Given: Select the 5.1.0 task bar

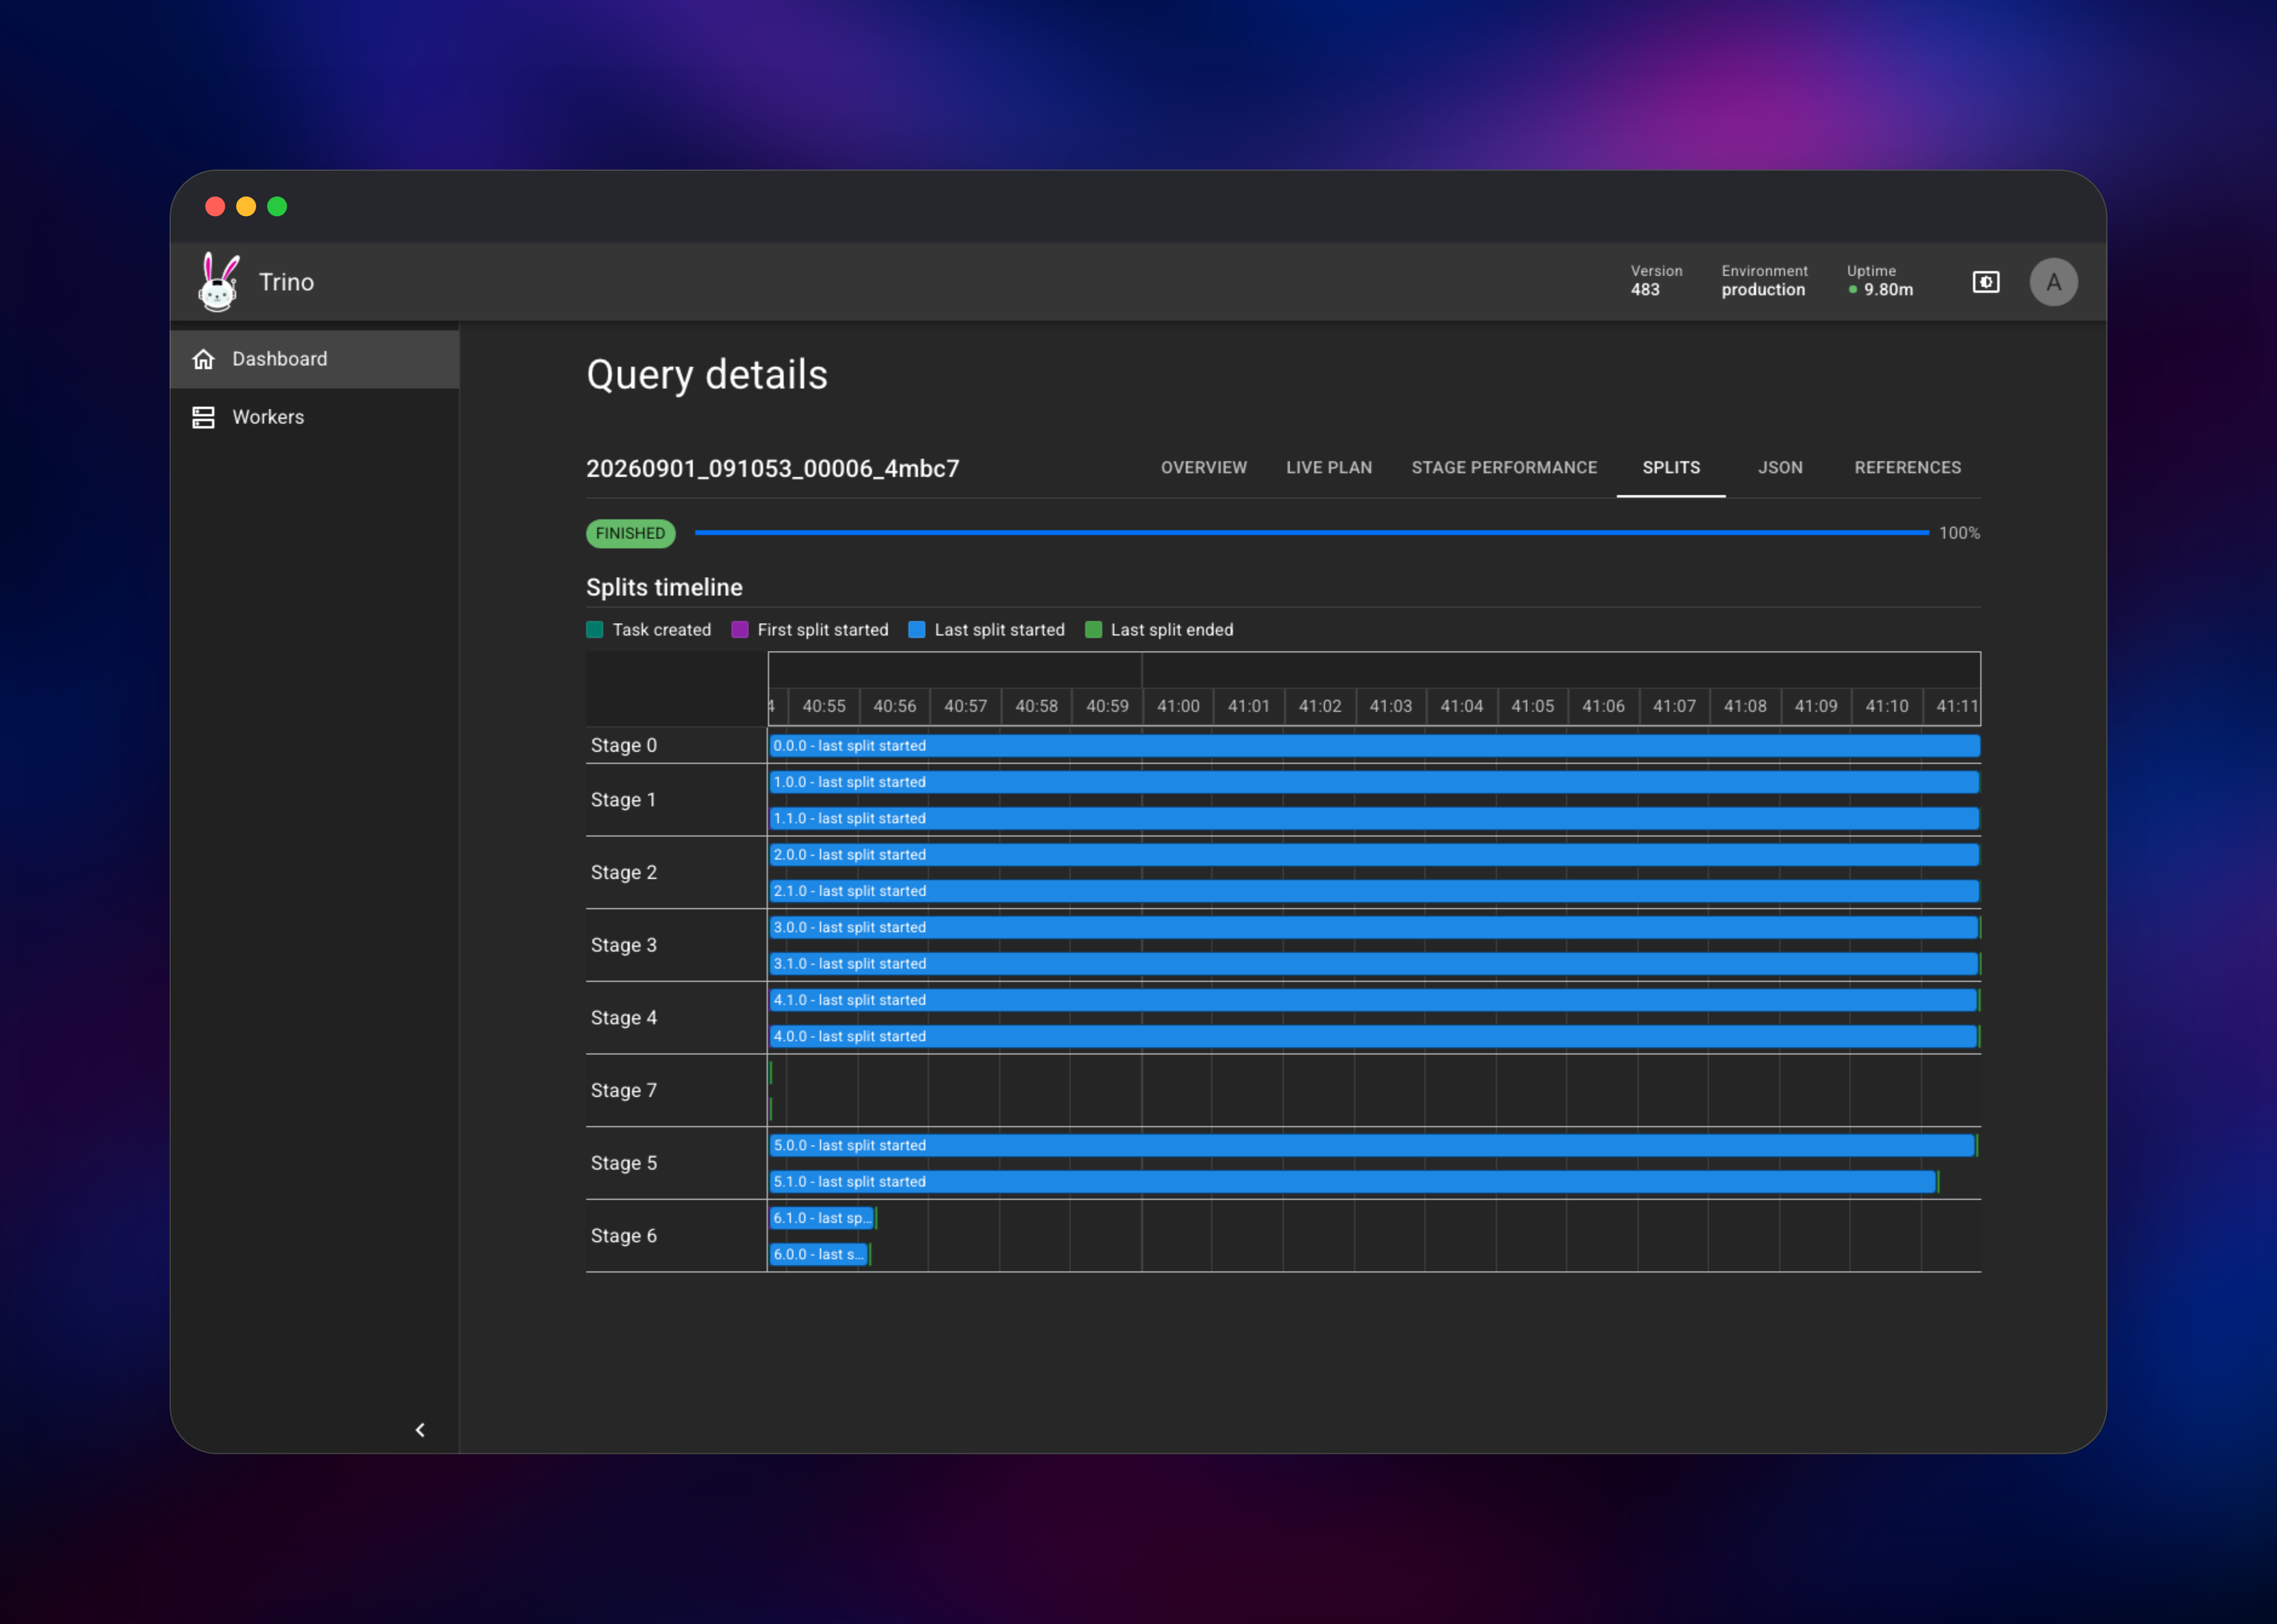Looking at the screenshot, I should tap(1353, 1181).
